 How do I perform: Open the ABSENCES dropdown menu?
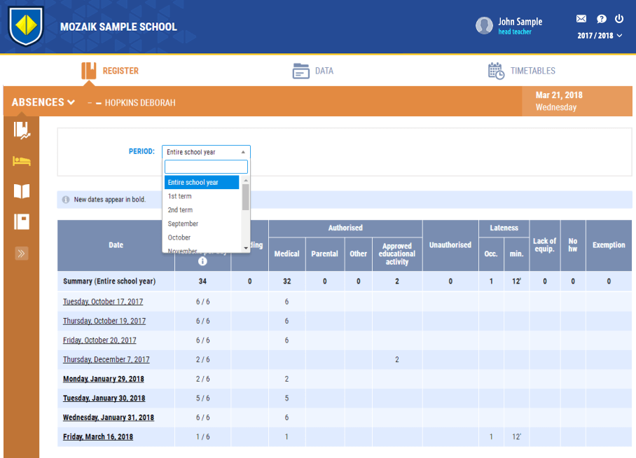[43, 102]
